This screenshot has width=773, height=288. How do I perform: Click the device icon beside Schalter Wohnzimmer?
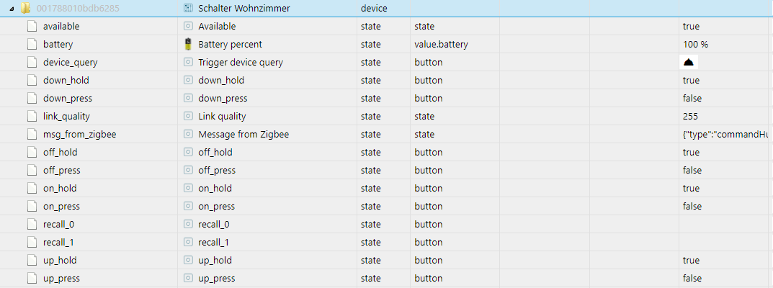pos(188,9)
